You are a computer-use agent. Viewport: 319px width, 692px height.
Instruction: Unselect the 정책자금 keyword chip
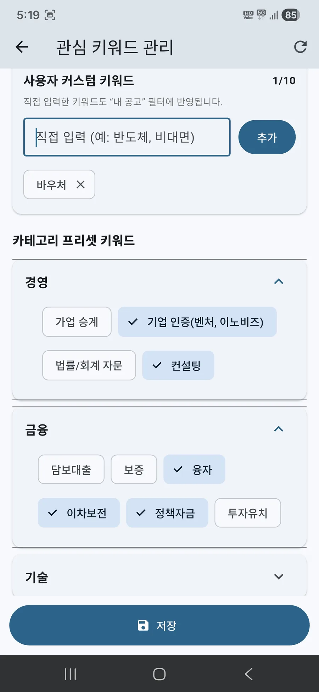click(x=167, y=513)
